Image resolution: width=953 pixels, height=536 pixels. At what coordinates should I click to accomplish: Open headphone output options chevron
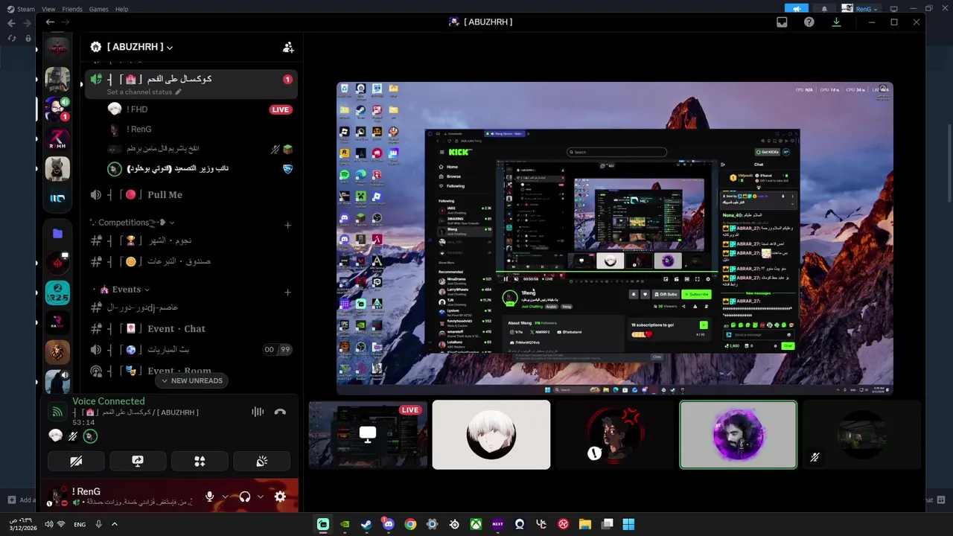click(261, 497)
